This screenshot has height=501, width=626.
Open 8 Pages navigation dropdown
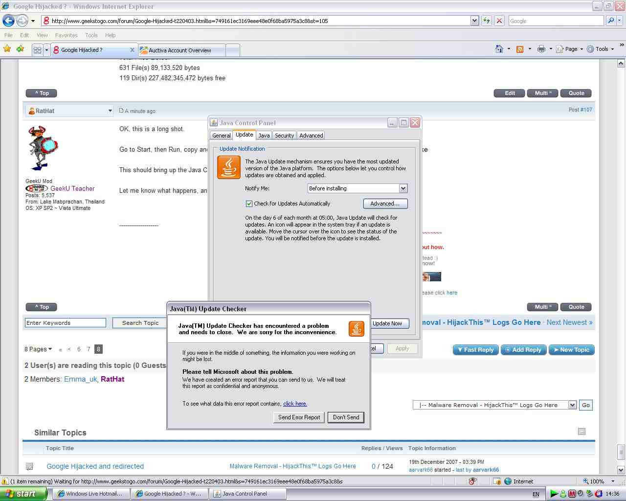pos(38,349)
